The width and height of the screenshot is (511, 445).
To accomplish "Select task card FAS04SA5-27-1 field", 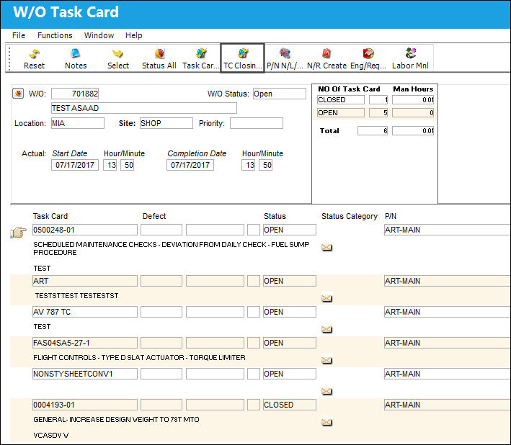I will pyautogui.click(x=85, y=343).
